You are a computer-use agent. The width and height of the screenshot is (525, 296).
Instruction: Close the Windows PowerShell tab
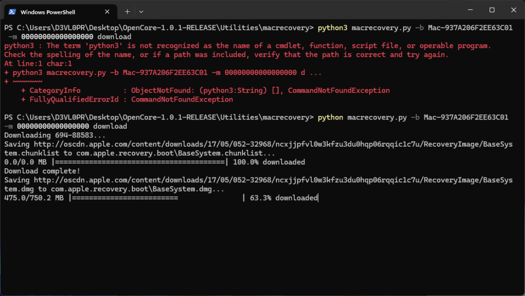pos(107,11)
